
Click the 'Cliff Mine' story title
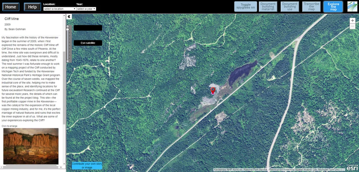[12, 19]
